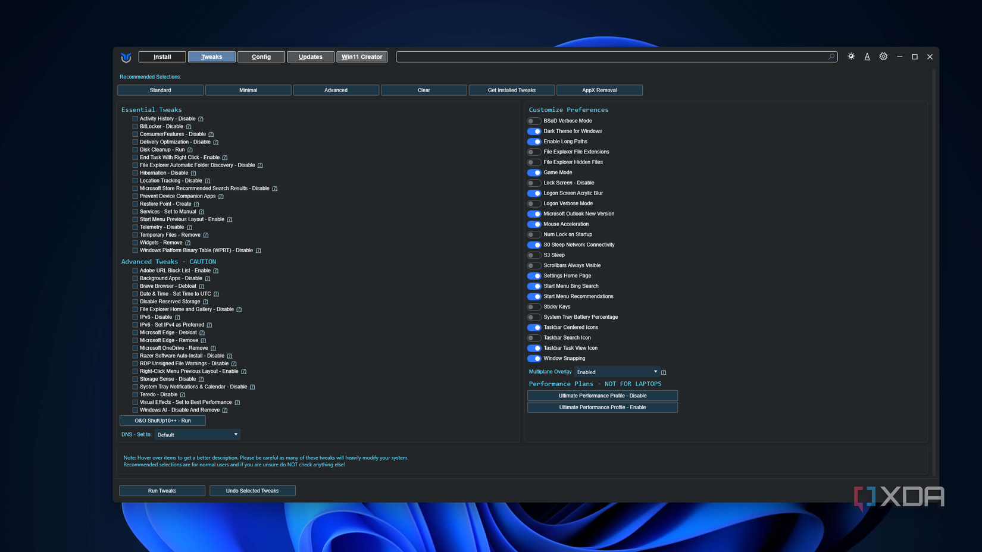This screenshot has height=552, width=982.
Task: Enable the Sticky Keys toggle
Action: 534,307
